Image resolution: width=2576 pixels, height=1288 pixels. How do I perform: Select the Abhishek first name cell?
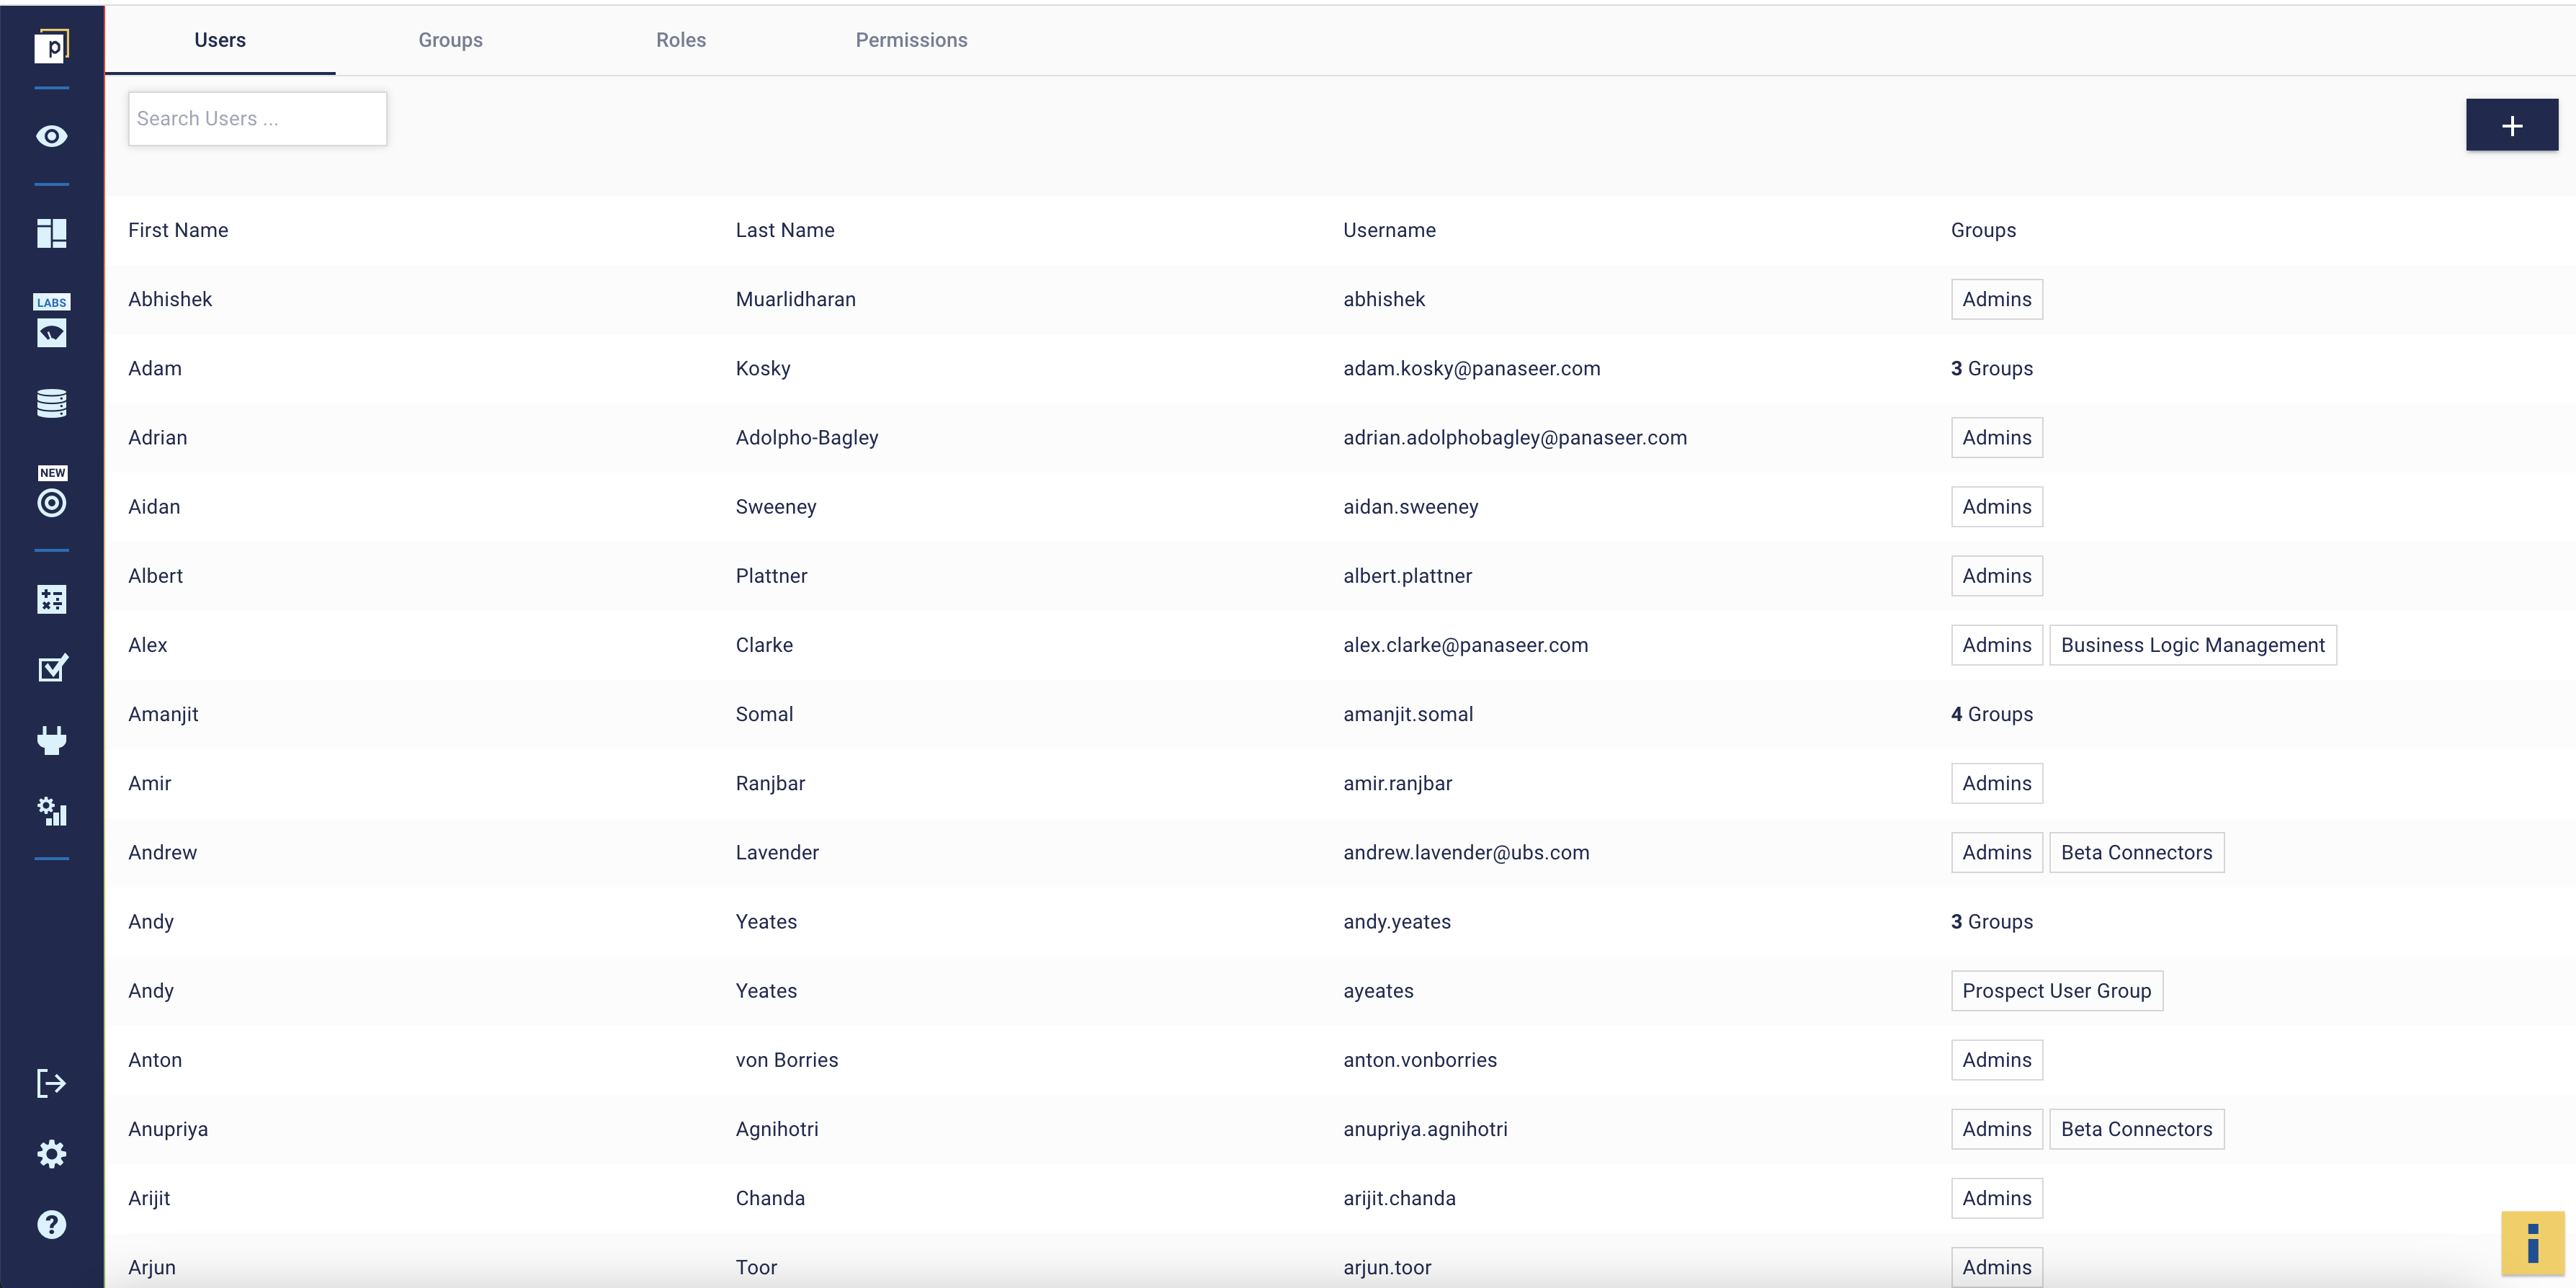tap(170, 299)
